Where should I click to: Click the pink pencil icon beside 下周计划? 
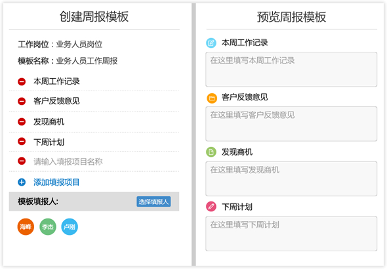[211, 207]
